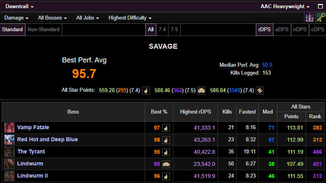This screenshot has height=183, width=326.
Task: Open The Tyrant boss link
Action: pos(31,151)
